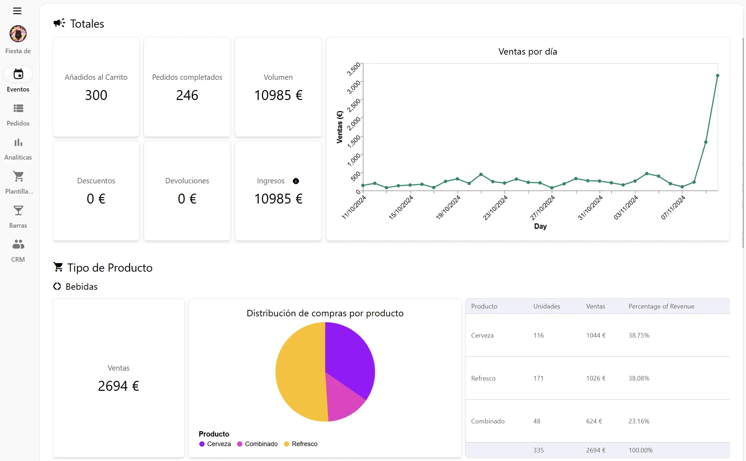Click the Cerveza table row name

(x=482, y=335)
